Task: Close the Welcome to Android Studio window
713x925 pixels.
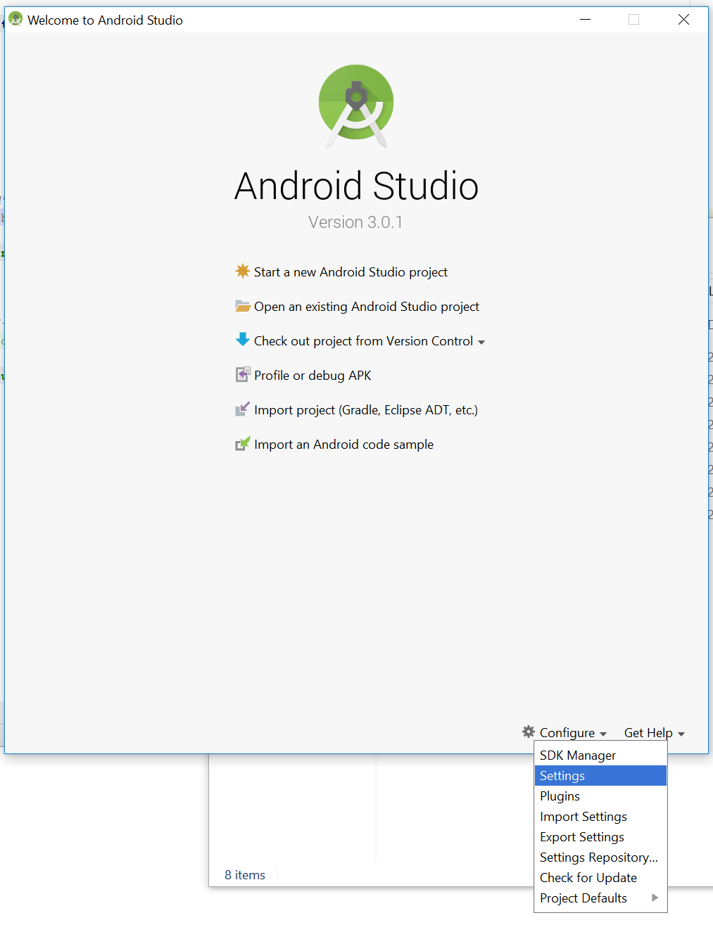Action: 683,20
